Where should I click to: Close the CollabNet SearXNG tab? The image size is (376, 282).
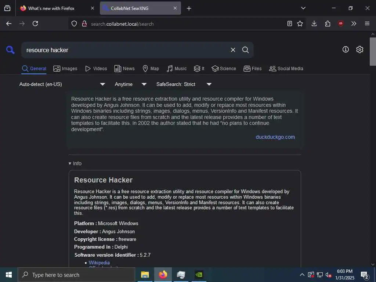(175, 8)
